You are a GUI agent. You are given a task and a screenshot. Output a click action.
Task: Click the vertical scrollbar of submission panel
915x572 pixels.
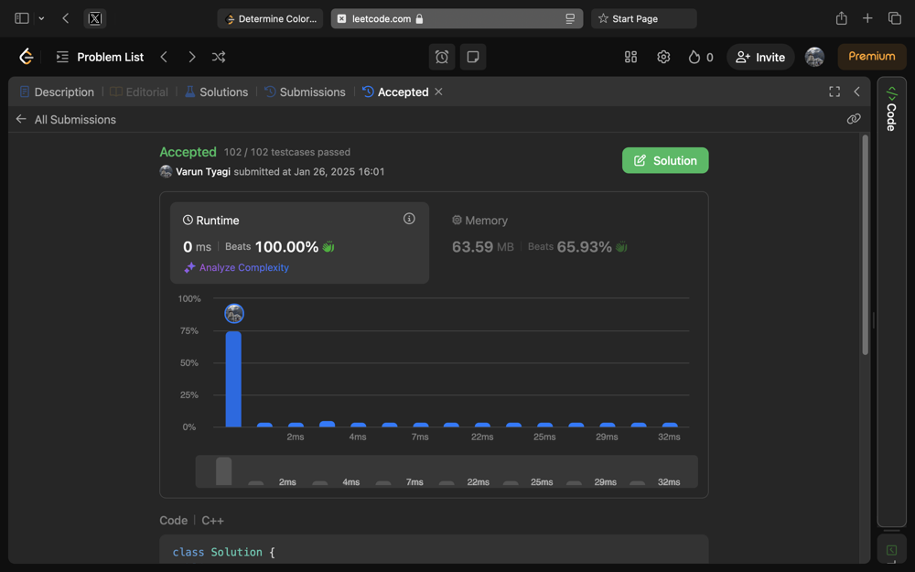pyautogui.click(x=866, y=245)
